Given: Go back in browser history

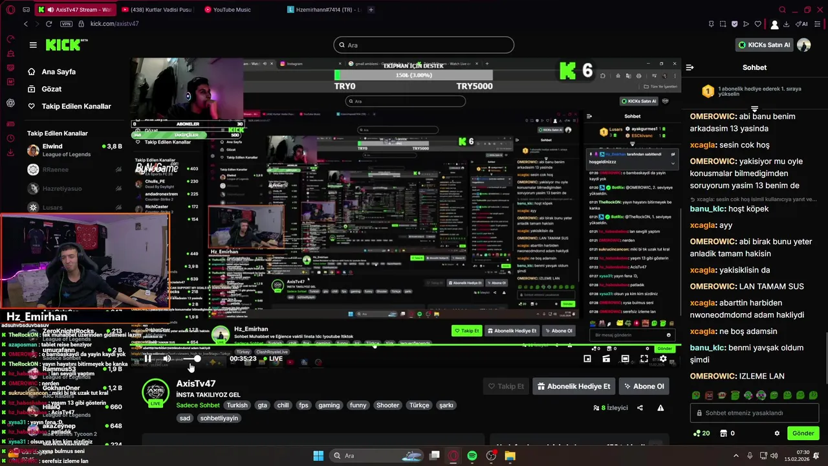Looking at the screenshot, I should tap(25, 24).
